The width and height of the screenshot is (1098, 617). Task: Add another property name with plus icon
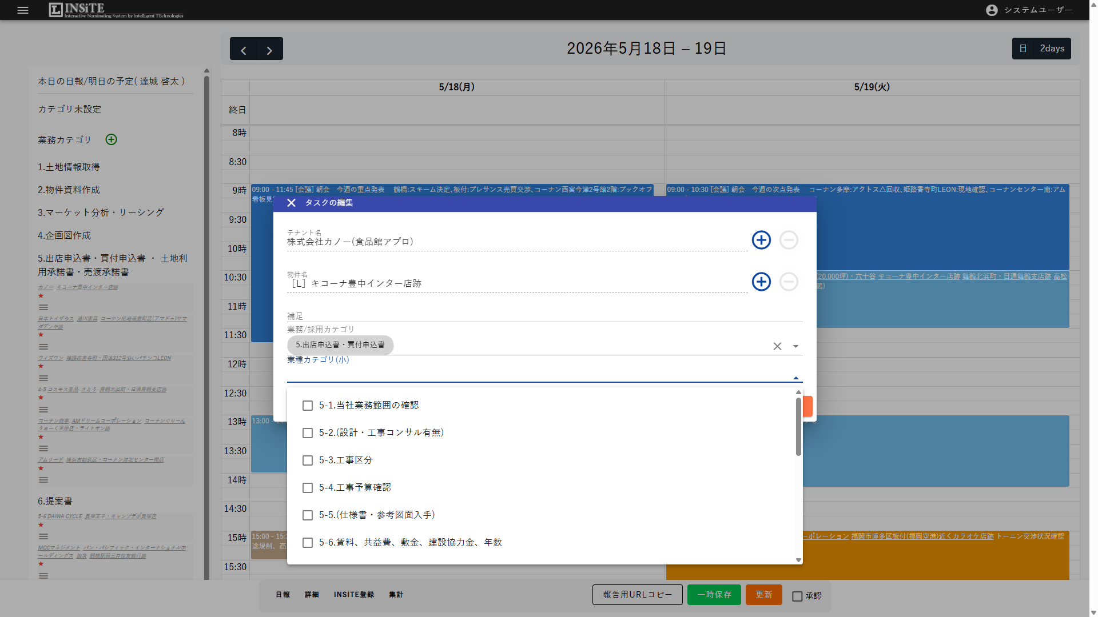761,282
